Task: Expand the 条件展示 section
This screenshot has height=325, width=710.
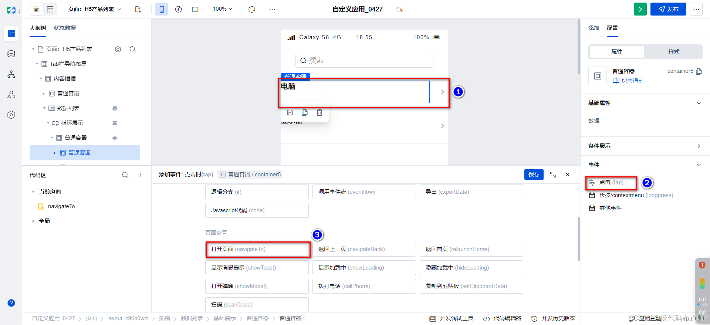Action: 699,146
